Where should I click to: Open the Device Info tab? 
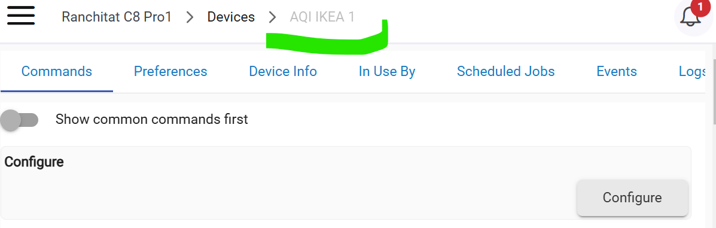[x=283, y=71]
